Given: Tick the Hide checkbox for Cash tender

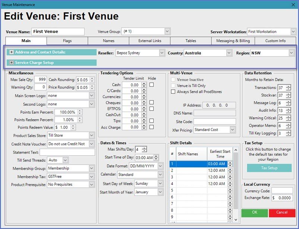Looking at the screenshot, I should tap(152, 85).
